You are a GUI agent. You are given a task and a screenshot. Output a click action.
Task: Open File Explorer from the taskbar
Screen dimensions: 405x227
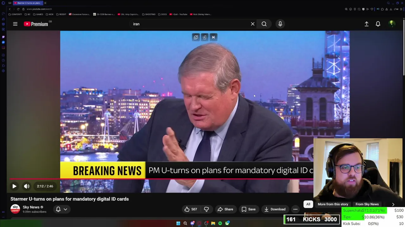(x=213, y=224)
